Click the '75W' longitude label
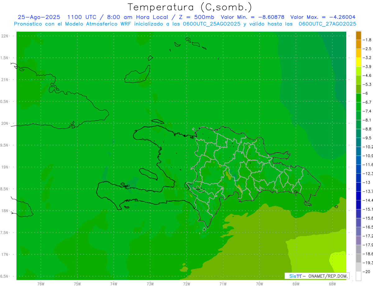This screenshot has width=373, height=288. point(77,284)
